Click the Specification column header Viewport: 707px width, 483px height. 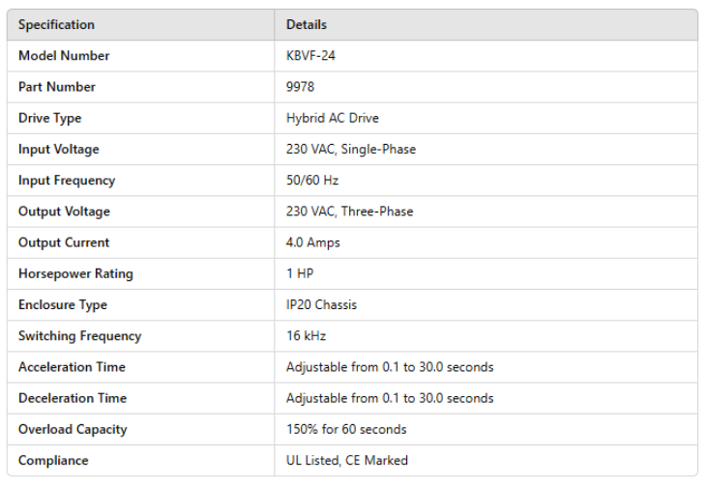coord(56,25)
